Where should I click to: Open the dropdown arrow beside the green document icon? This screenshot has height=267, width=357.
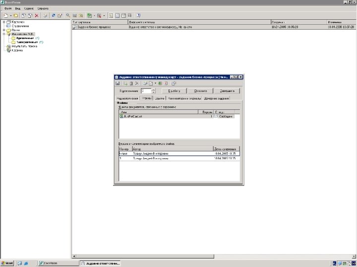(94, 16)
